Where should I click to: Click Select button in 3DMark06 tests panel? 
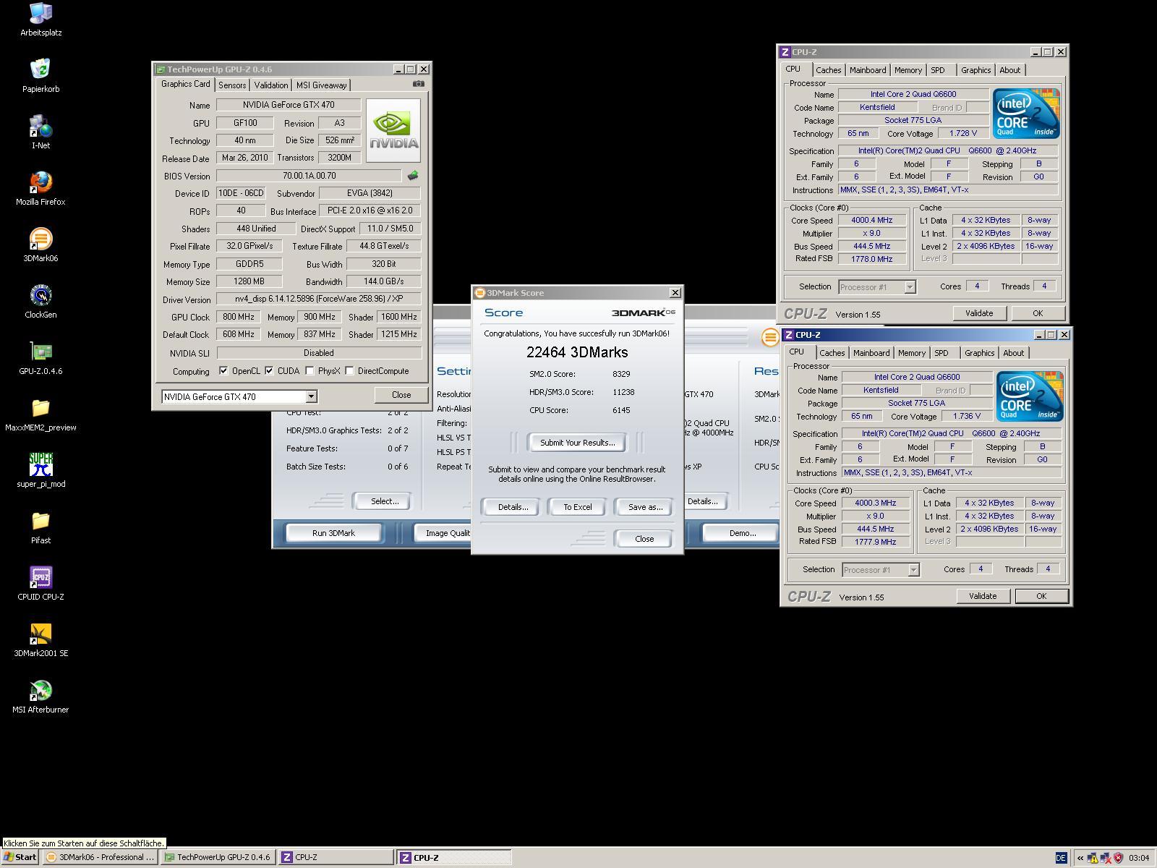[x=384, y=501]
